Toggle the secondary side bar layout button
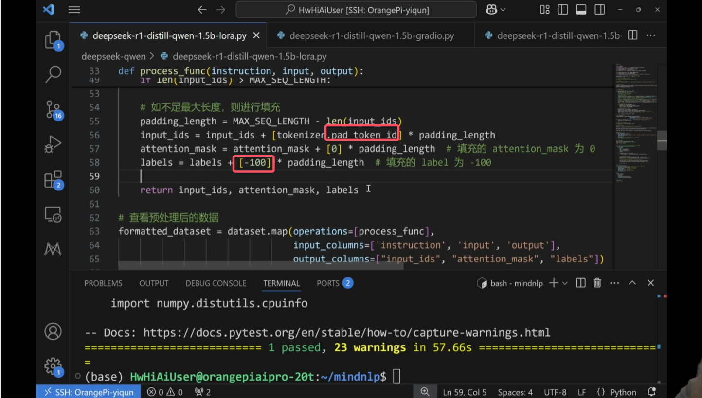702x398 pixels. coord(600,10)
